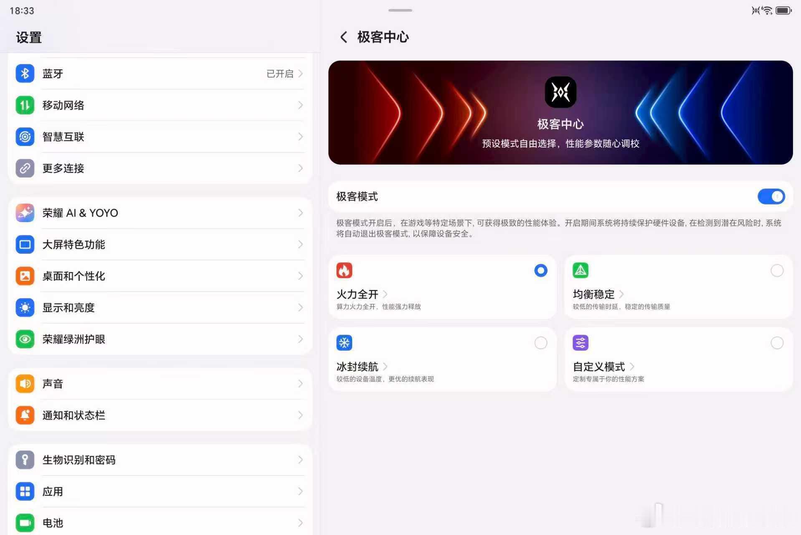Screen dimensions: 801x535
Task: Tap the 自定义模式 sliders icon
Action: coord(580,343)
